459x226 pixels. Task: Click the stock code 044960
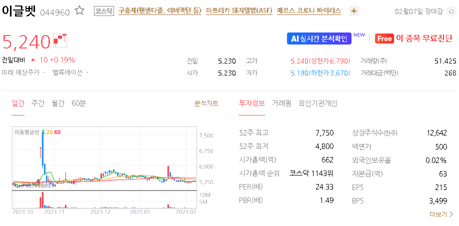tap(54, 12)
